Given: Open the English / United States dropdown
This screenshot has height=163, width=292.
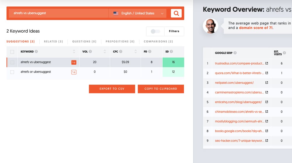Looking at the screenshot, I should (138, 13).
